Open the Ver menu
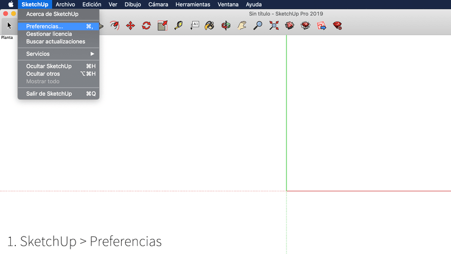Image resolution: width=451 pixels, height=254 pixels. (113, 5)
